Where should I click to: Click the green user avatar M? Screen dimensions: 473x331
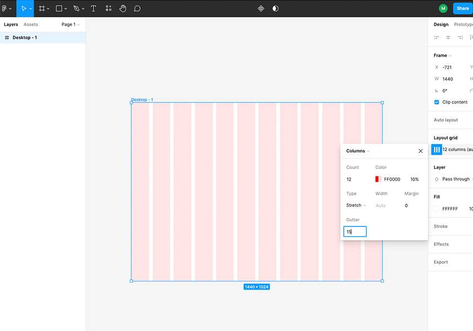[x=443, y=8]
